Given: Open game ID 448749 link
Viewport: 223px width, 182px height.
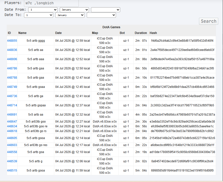Looking at the screenshot, I should pos(12,87).
